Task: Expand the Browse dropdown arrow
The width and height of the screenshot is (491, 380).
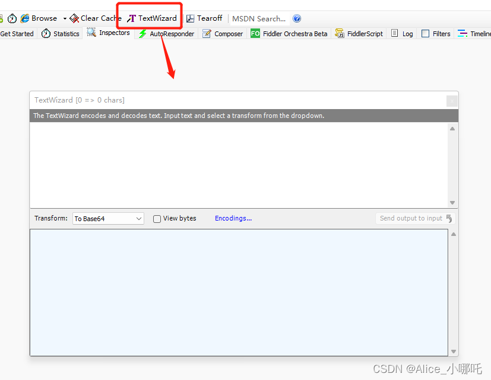Action: [x=65, y=19]
